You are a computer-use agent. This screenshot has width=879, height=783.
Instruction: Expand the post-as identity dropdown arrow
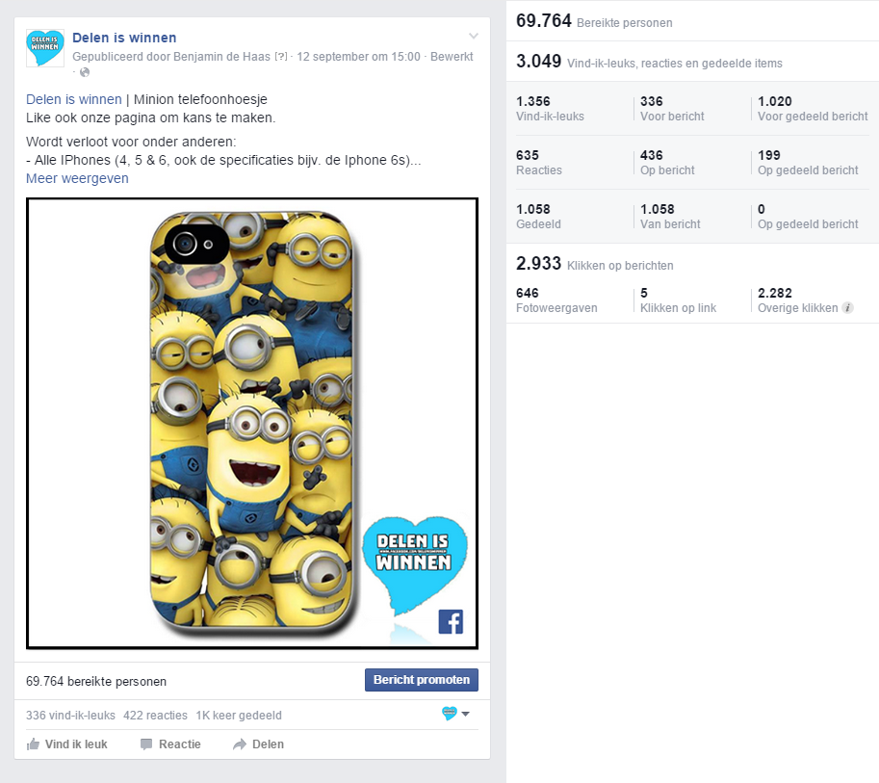coord(465,714)
